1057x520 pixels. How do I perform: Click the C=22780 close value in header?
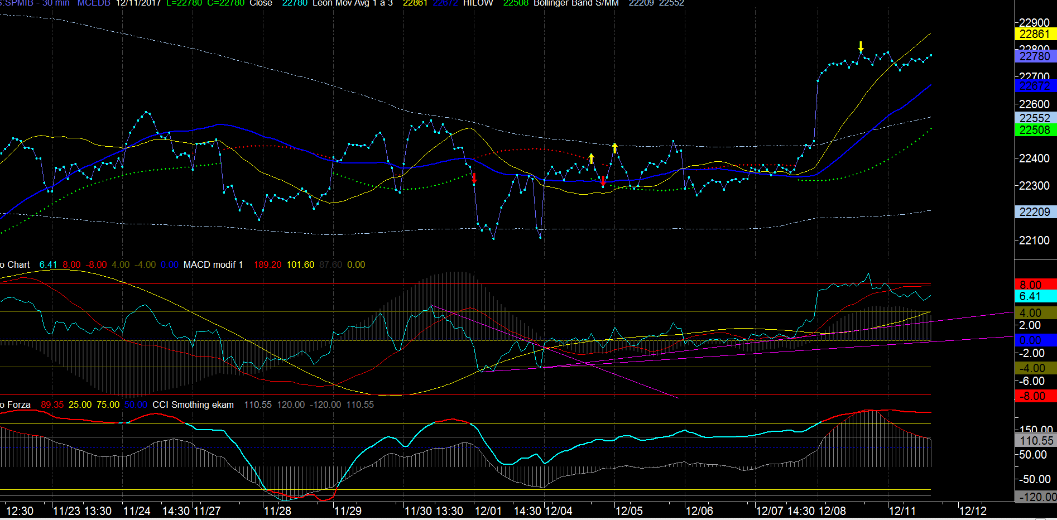pyautogui.click(x=225, y=3)
